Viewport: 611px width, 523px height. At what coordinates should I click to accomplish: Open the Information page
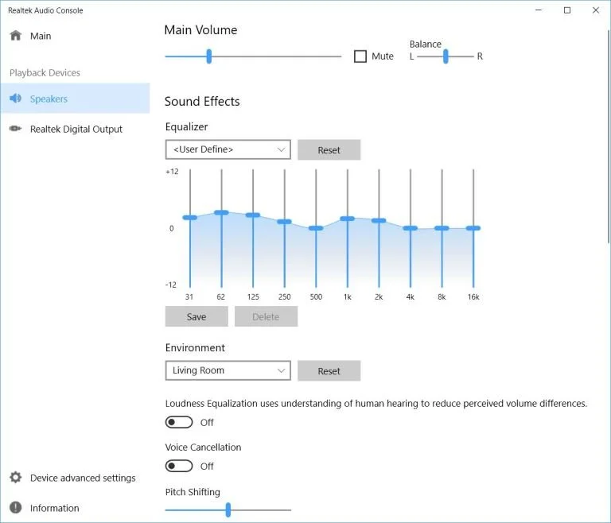click(75, 508)
